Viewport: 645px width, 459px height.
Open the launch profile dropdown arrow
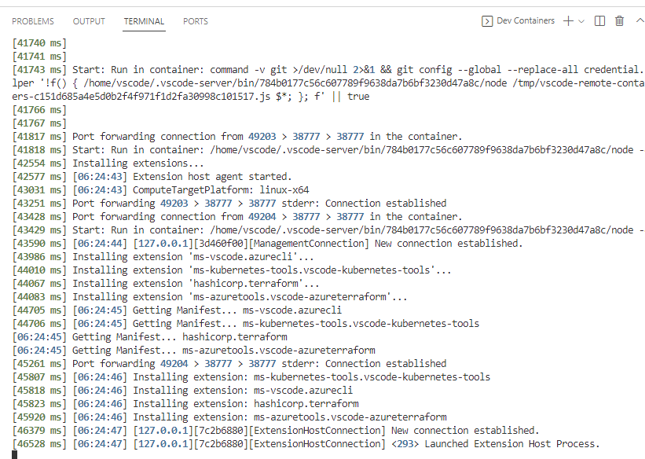[x=582, y=21]
